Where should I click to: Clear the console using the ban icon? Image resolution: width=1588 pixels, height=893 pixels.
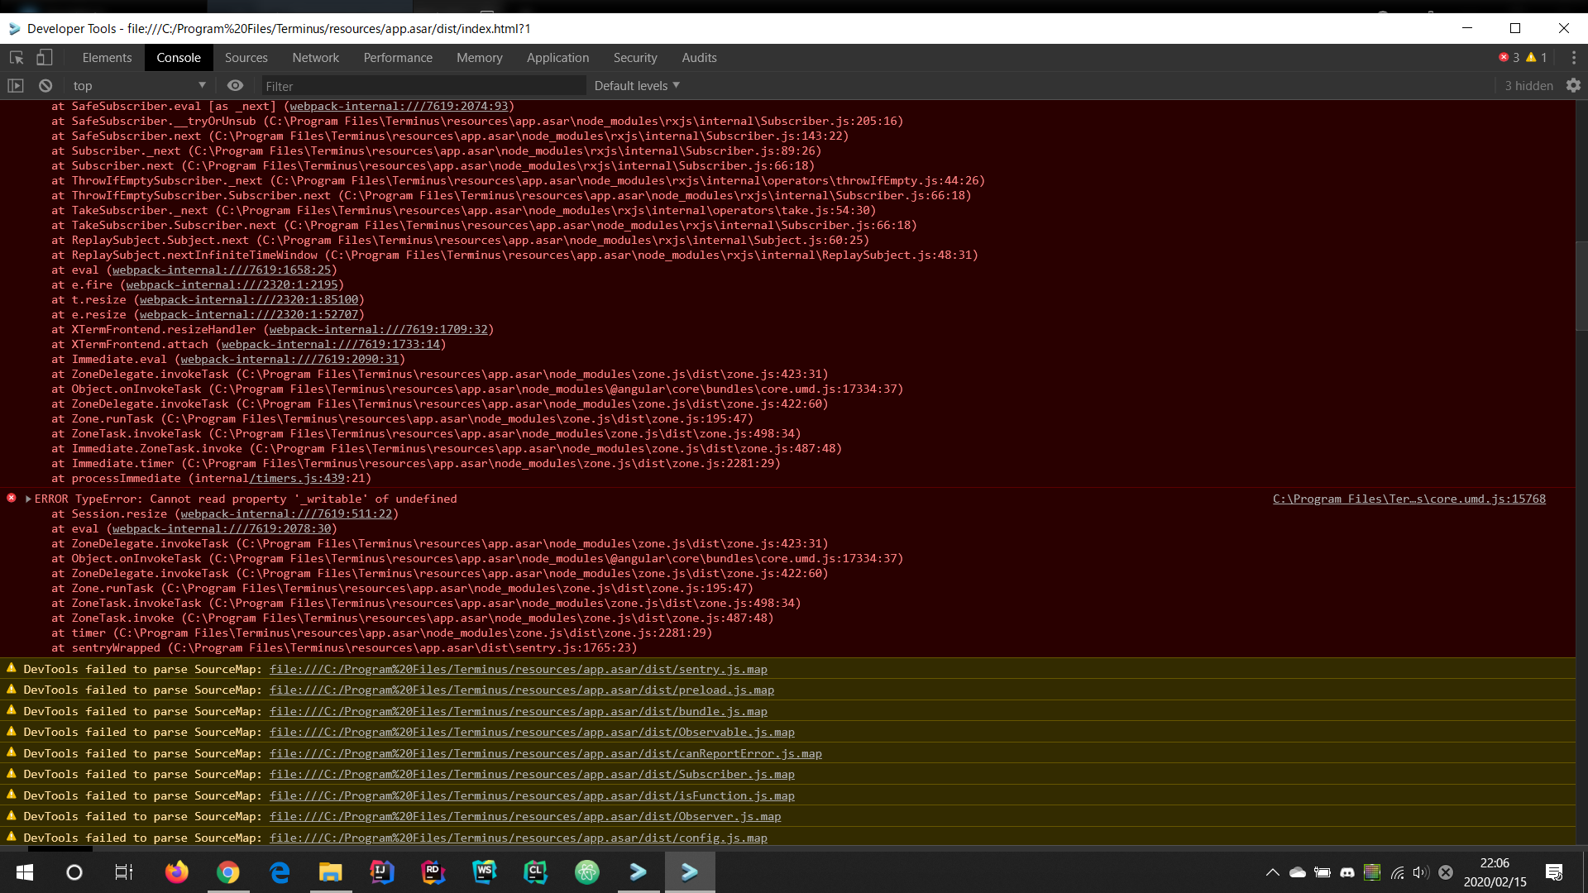pos(45,85)
